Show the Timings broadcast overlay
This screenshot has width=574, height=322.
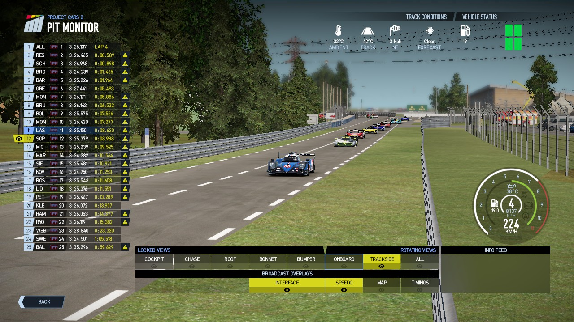pos(420,286)
